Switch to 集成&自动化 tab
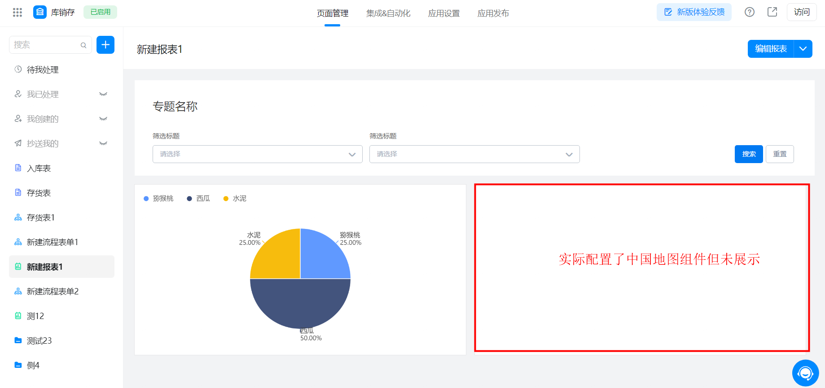Screen dimensions: 825x388 (x=388, y=13)
